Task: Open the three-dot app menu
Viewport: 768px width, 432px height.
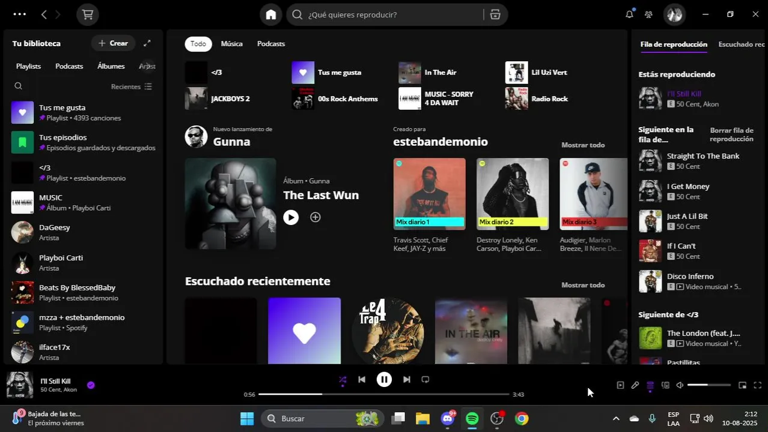Action: pyautogui.click(x=19, y=14)
